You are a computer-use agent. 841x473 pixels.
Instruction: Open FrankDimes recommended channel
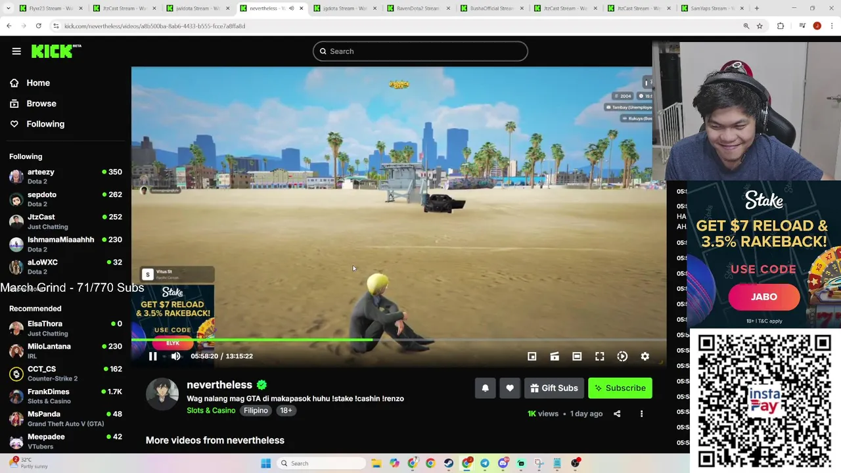tap(66, 396)
